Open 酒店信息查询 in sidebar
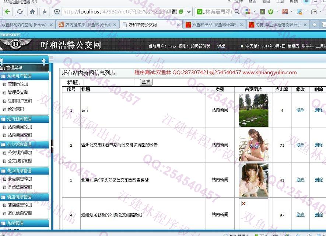The image size is (326, 236). point(20,213)
